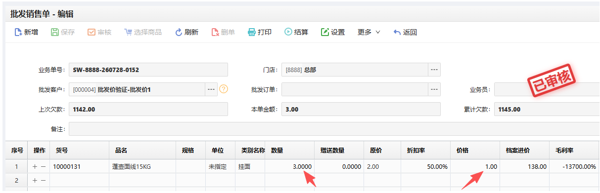Click the 选择商品 shopping cart icon

click(x=128, y=33)
